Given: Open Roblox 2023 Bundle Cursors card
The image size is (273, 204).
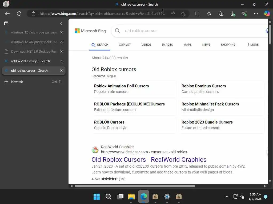Looking at the screenshot, I should tap(222, 125).
